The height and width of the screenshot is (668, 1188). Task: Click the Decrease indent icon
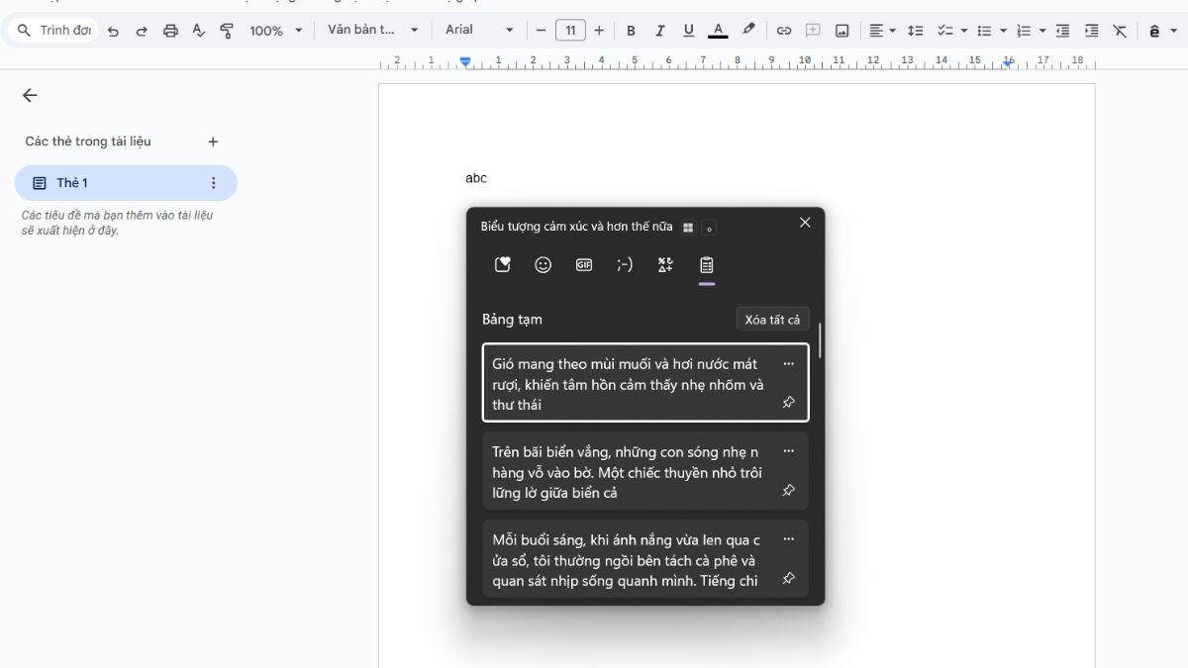point(1063,31)
